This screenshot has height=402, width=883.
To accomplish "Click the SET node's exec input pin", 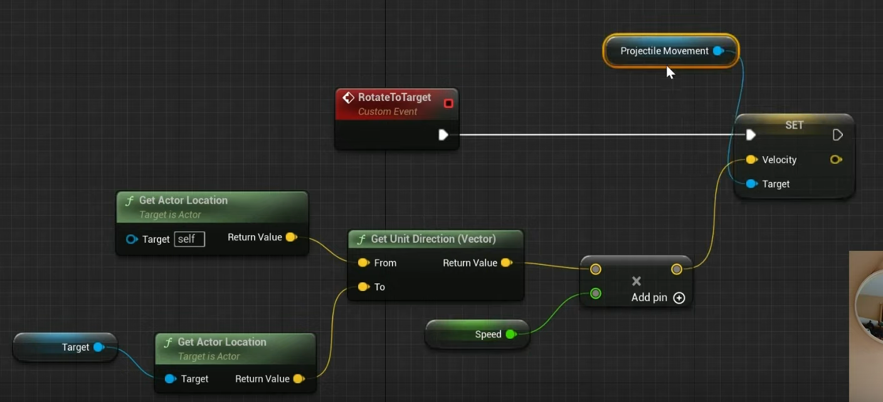I will click(751, 135).
